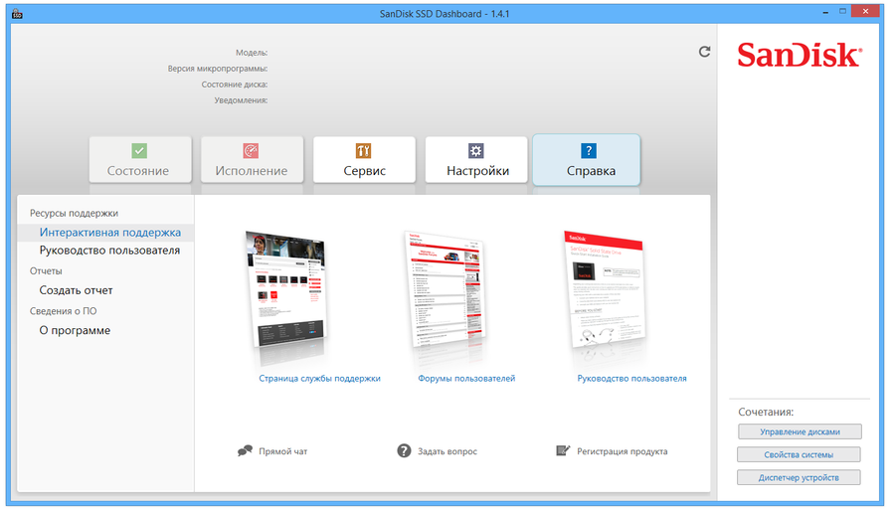The image size is (895, 513).
Task: Click the Диспетчер устройств button
Action: pos(799,477)
